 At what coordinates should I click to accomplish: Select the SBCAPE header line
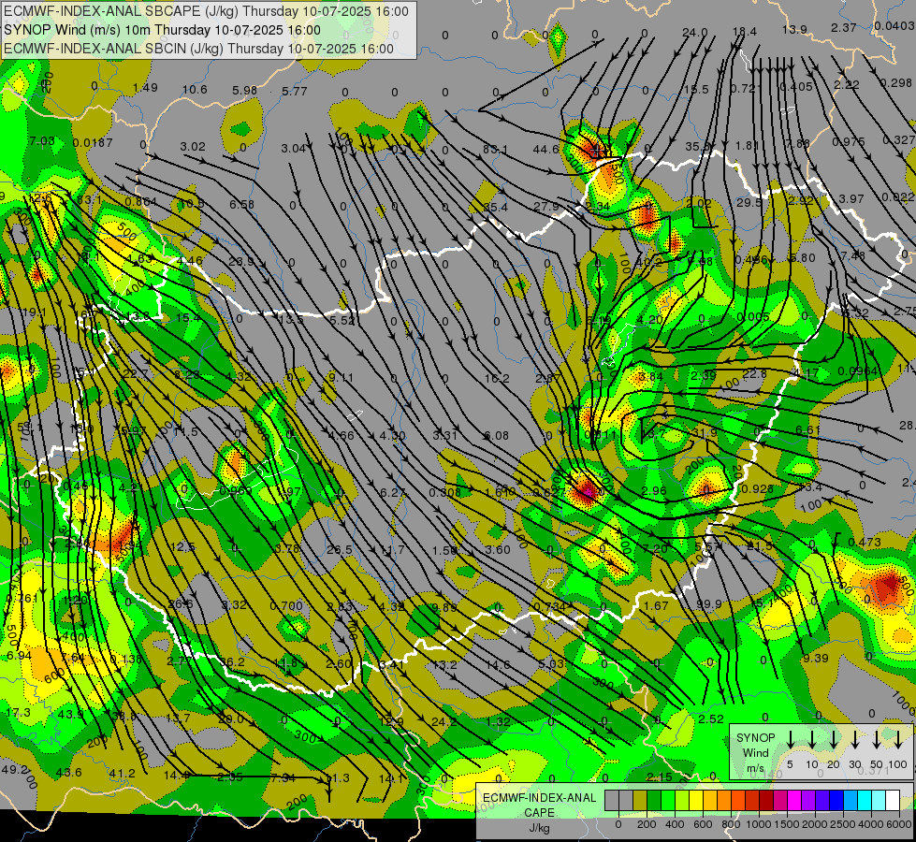[206, 11]
